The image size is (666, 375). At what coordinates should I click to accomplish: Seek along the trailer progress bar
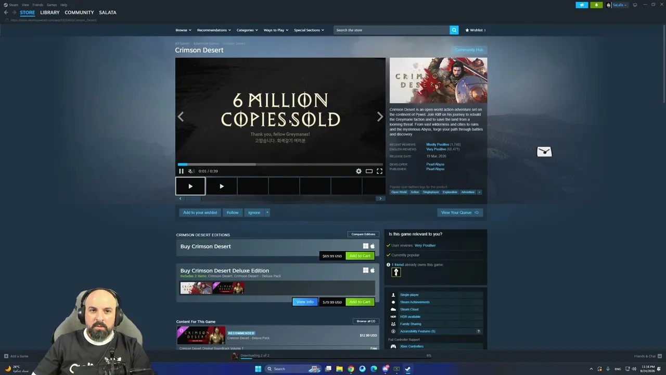pyautogui.click(x=280, y=165)
